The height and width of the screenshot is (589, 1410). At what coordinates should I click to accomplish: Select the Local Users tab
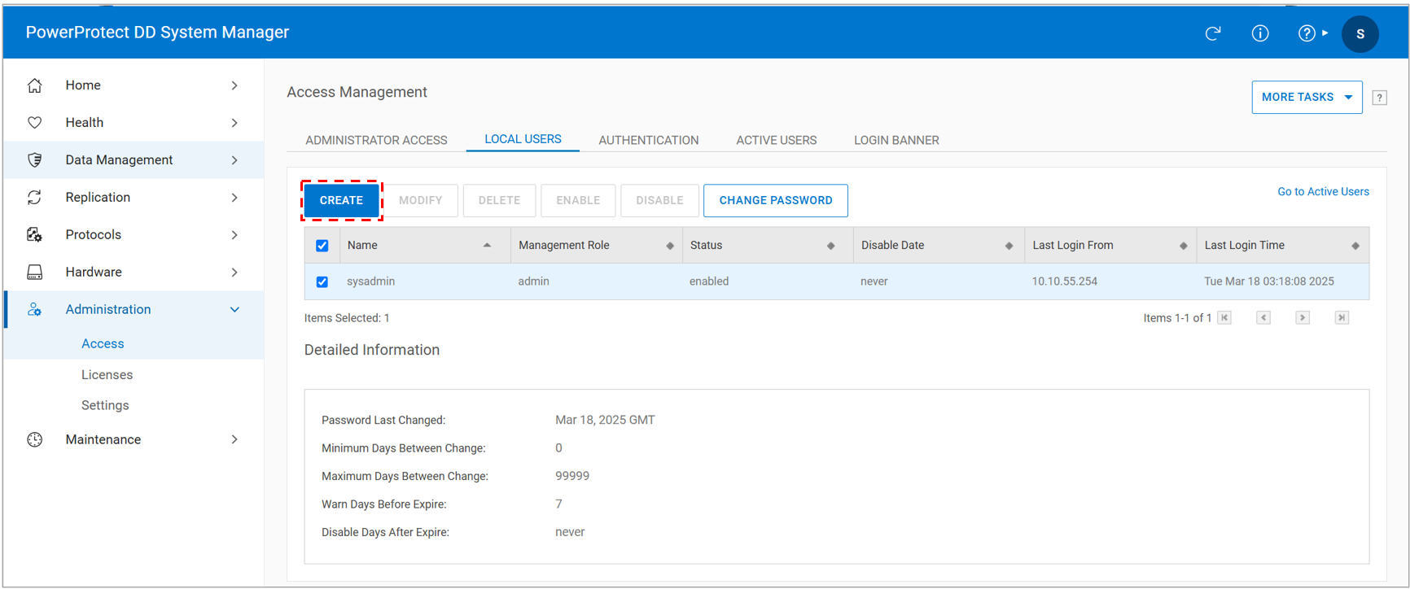tap(523, 139)
